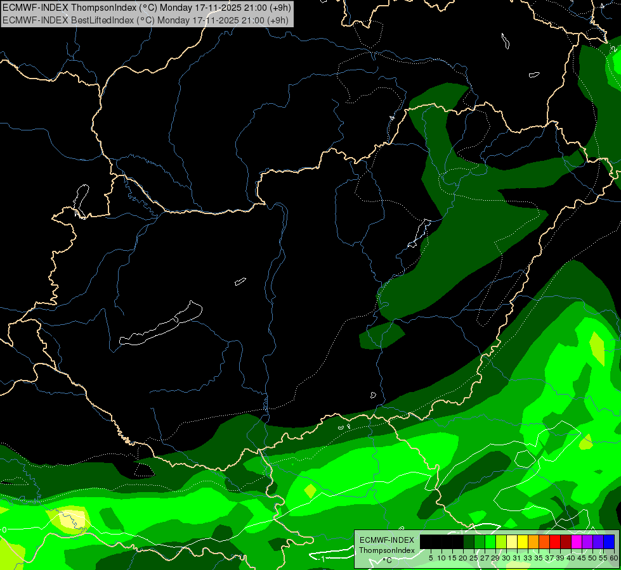Click the legend title ThompsonIndex
The width and height of the screenshot is (621, 570).
(387, 550)
